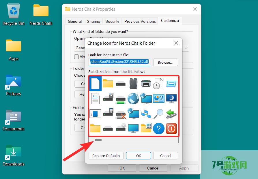258x179 pixels.
Task: Select the Apps folder on desktop
Action: coord(14,50)
